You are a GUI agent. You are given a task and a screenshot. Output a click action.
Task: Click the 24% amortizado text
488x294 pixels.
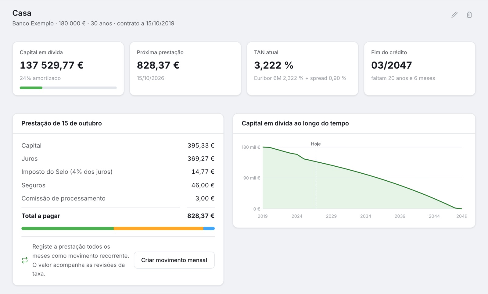(40, 78)
